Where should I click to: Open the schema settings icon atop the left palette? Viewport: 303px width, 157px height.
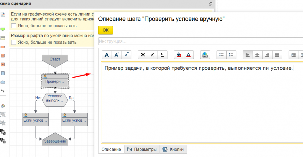coord(3,14)
